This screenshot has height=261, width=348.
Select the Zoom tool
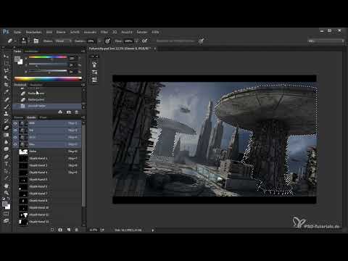(7, 193)
